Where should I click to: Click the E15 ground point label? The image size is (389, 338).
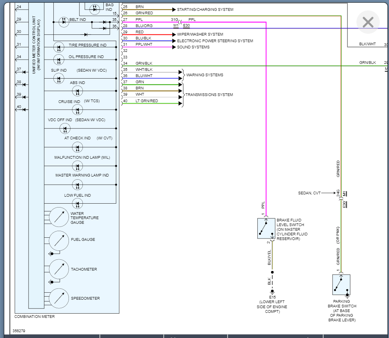coord(272,297)
